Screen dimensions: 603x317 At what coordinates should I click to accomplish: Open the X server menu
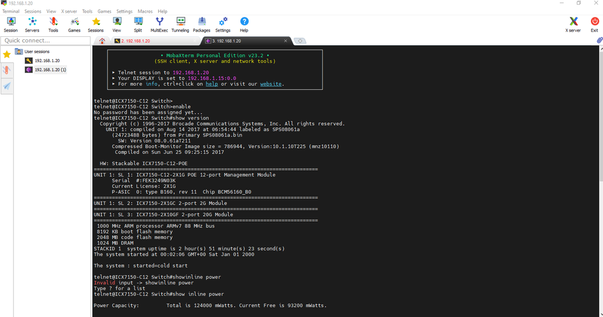[69, 11]
